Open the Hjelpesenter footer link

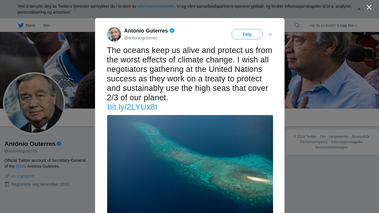[x=339, y=137]
